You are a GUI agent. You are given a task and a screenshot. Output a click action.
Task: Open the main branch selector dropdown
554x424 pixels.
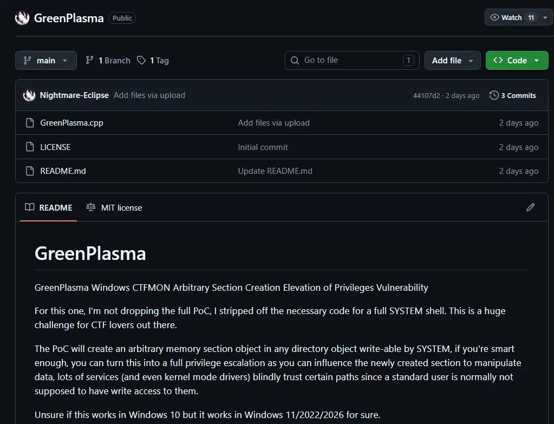[x=46, y=61]
